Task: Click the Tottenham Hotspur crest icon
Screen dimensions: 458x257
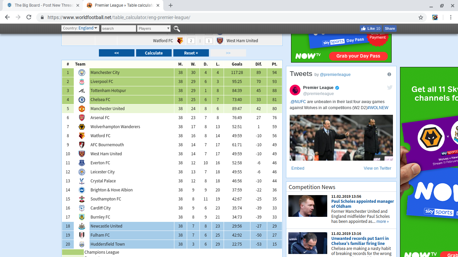Action: click(x=82, y=91)
